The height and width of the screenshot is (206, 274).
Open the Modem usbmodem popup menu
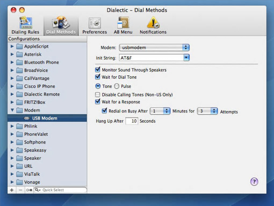pyautogui.click(x=154, y=47)
